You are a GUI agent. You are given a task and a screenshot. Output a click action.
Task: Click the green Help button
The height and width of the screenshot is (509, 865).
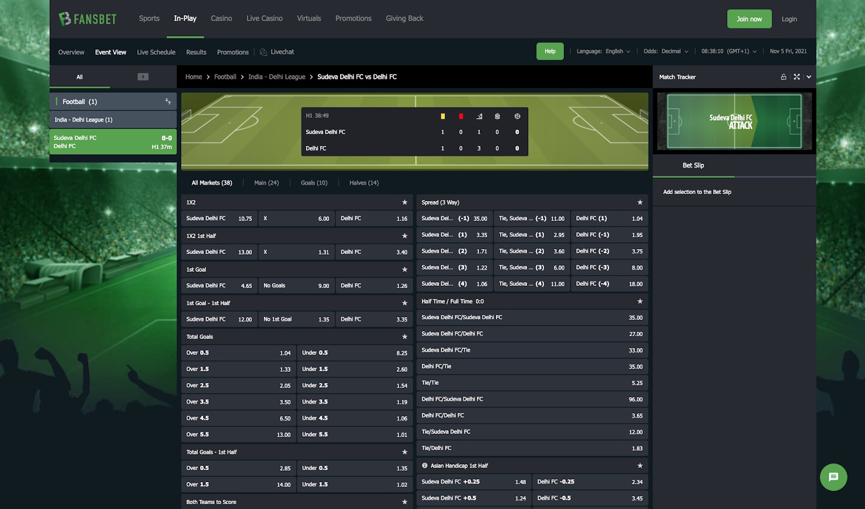click(x=550, y=51)
